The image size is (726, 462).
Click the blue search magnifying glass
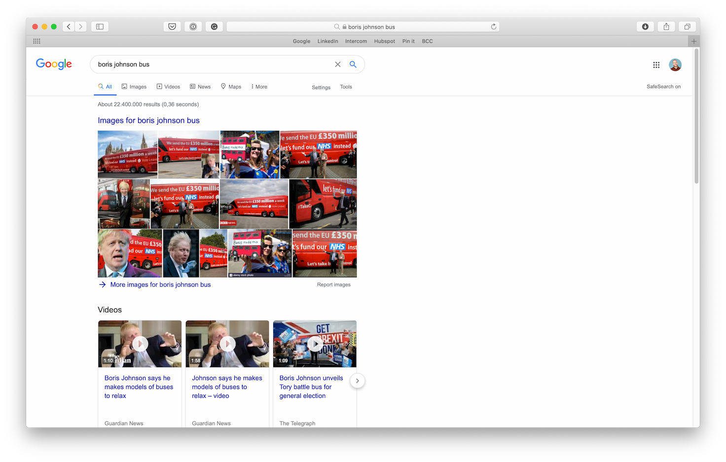point(353,64)
